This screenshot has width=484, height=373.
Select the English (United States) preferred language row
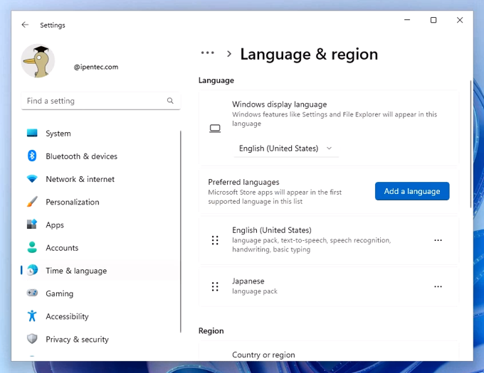(329, 240)
